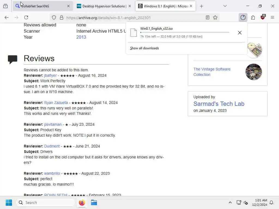Click the 'Scanner' metadata label
This screenshot has height=209, width=279.
click(x=32, y=31)
